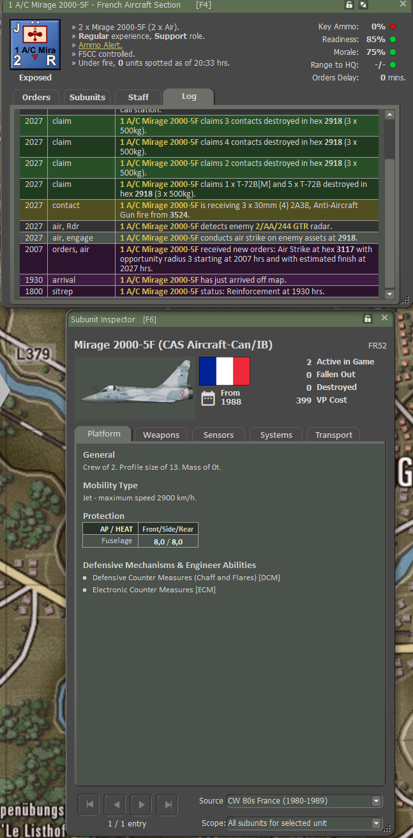Switch to the Staff tab
This screenshot has height=838, width=413.
[x=138, y=97]
